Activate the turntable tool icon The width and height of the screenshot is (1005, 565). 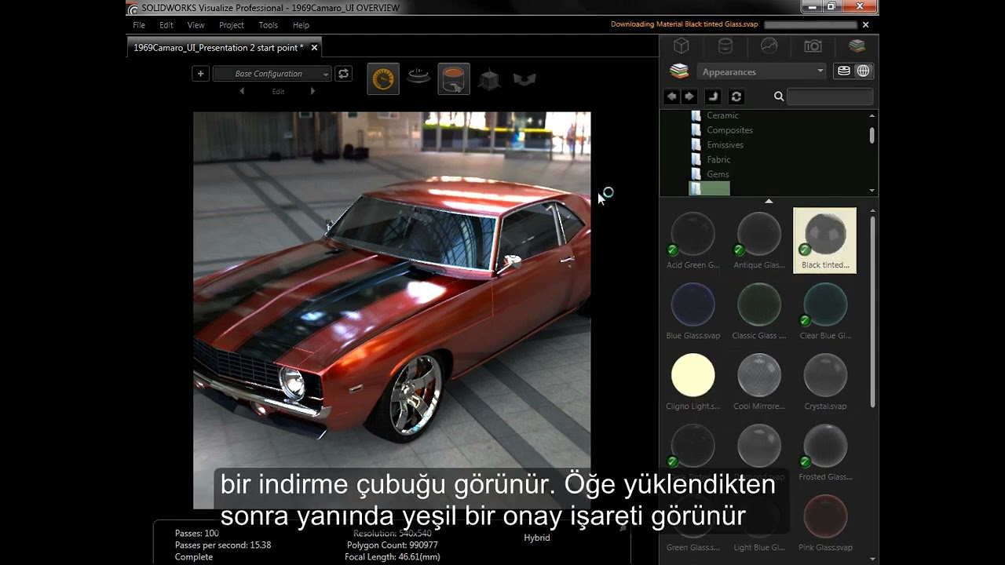(x=419, y=77)
